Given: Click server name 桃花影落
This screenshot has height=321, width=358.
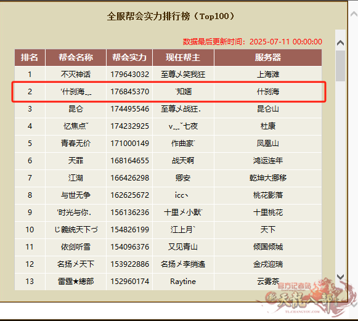Looking at the screenshot, I should point(268,195).
